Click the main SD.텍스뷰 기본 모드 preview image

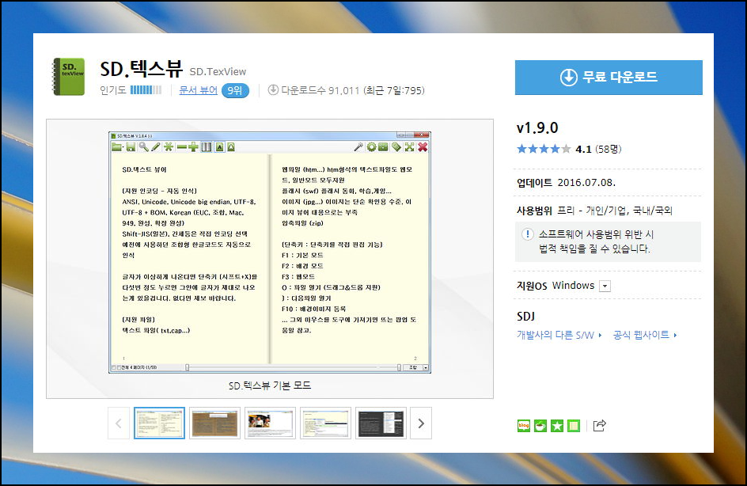(x=270, y=252)
